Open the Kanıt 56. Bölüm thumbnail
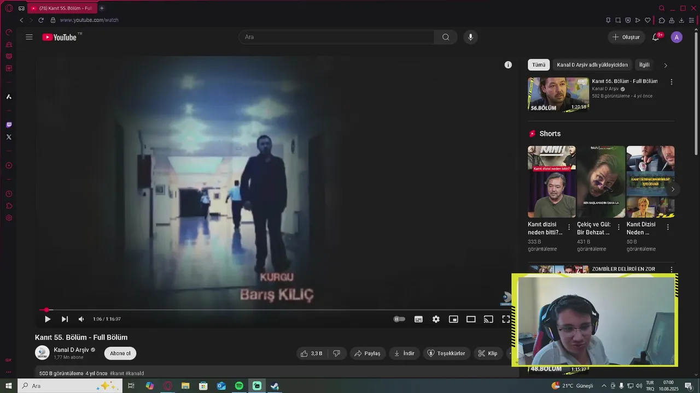The width and height of the screenshot is (700, 393). (558, 94)
